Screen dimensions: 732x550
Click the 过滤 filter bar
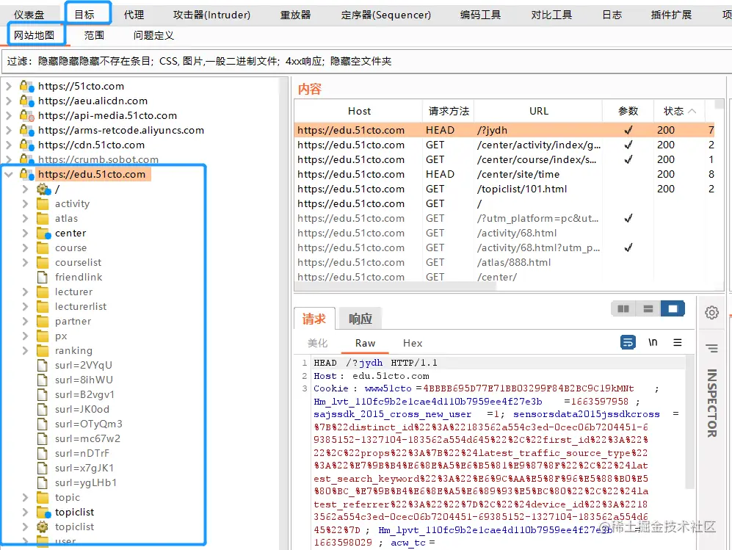[x=366, y=61]
